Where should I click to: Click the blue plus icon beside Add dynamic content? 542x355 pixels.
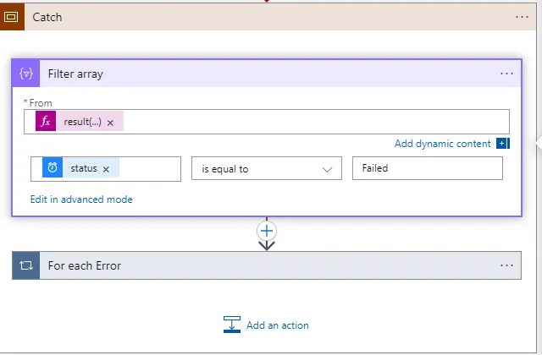pos(502,144)
